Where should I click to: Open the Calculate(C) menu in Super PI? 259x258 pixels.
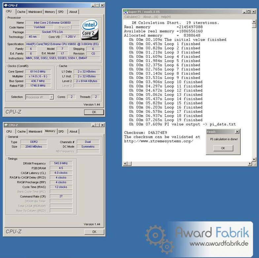(x=132, y=17)
